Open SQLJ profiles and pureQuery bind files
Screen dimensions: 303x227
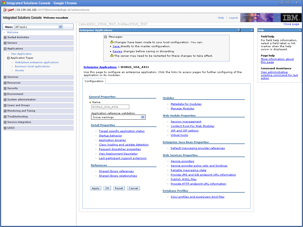tap(198, 197)
